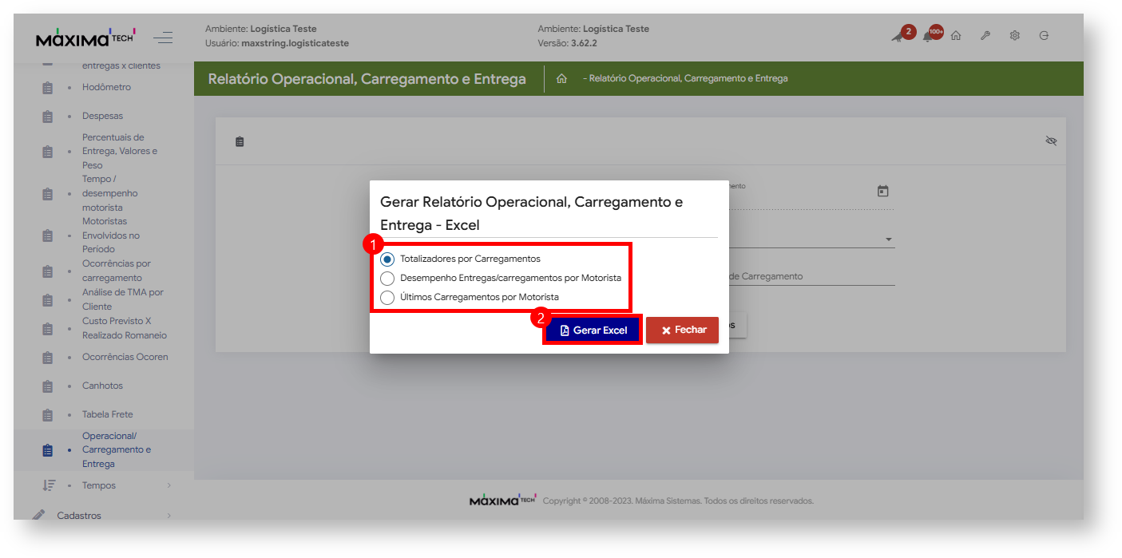Open Hodômetro report in sidebar
The image size is (1122, 558).
coord(106,87)
